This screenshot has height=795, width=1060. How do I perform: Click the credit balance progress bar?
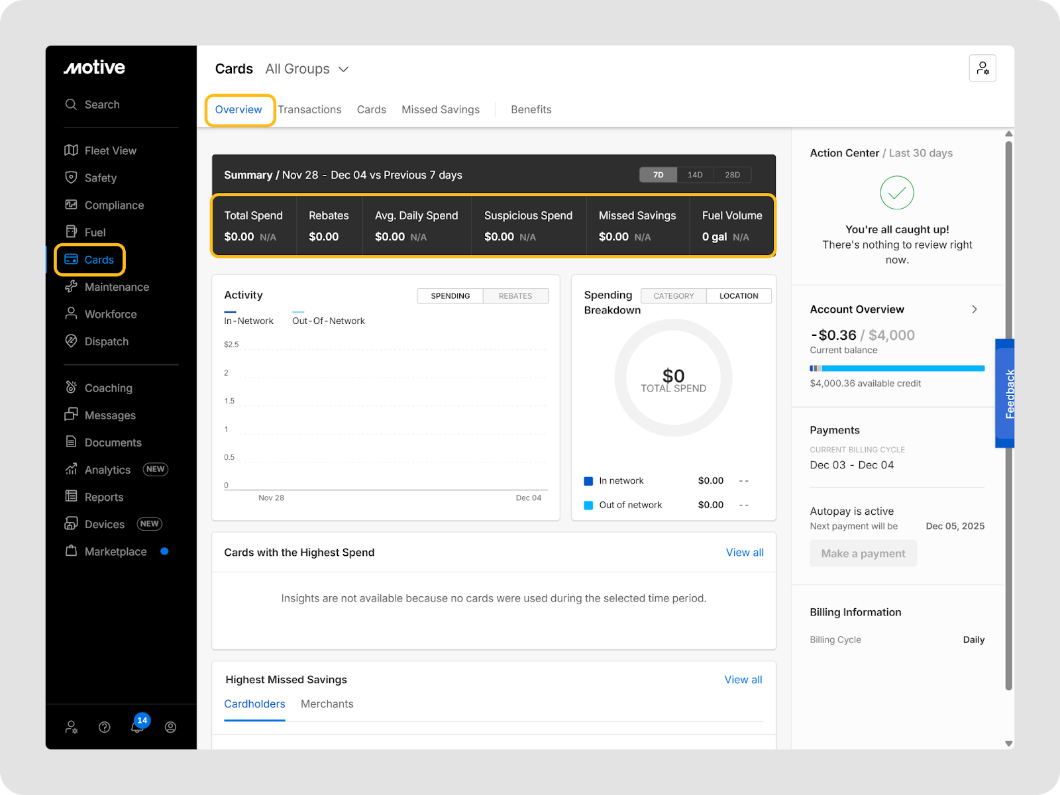[897, 368]
